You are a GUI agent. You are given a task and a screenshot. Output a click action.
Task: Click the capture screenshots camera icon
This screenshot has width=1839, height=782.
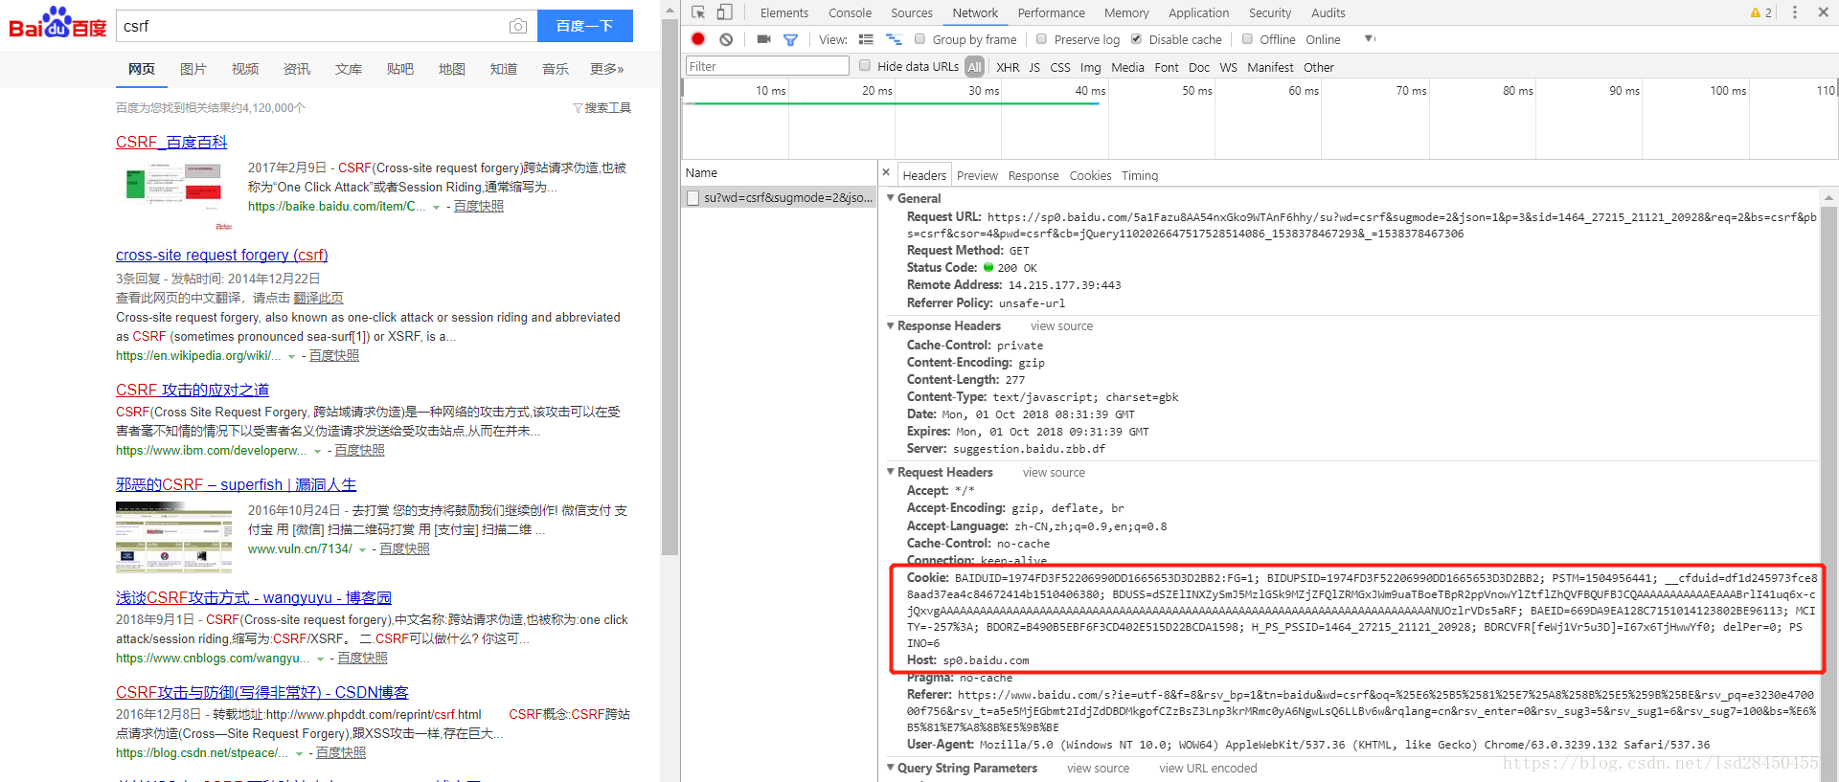(763, 39)
